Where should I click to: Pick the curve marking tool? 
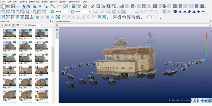59,6
